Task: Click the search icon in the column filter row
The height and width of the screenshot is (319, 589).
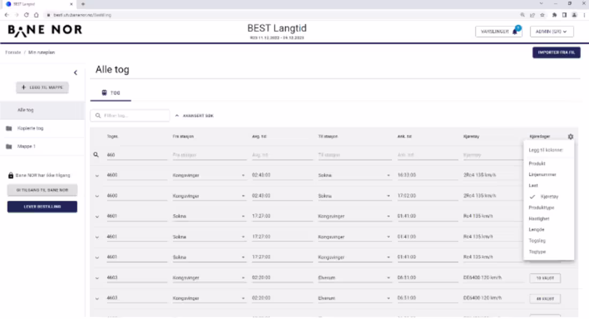Action: point(96,155)
